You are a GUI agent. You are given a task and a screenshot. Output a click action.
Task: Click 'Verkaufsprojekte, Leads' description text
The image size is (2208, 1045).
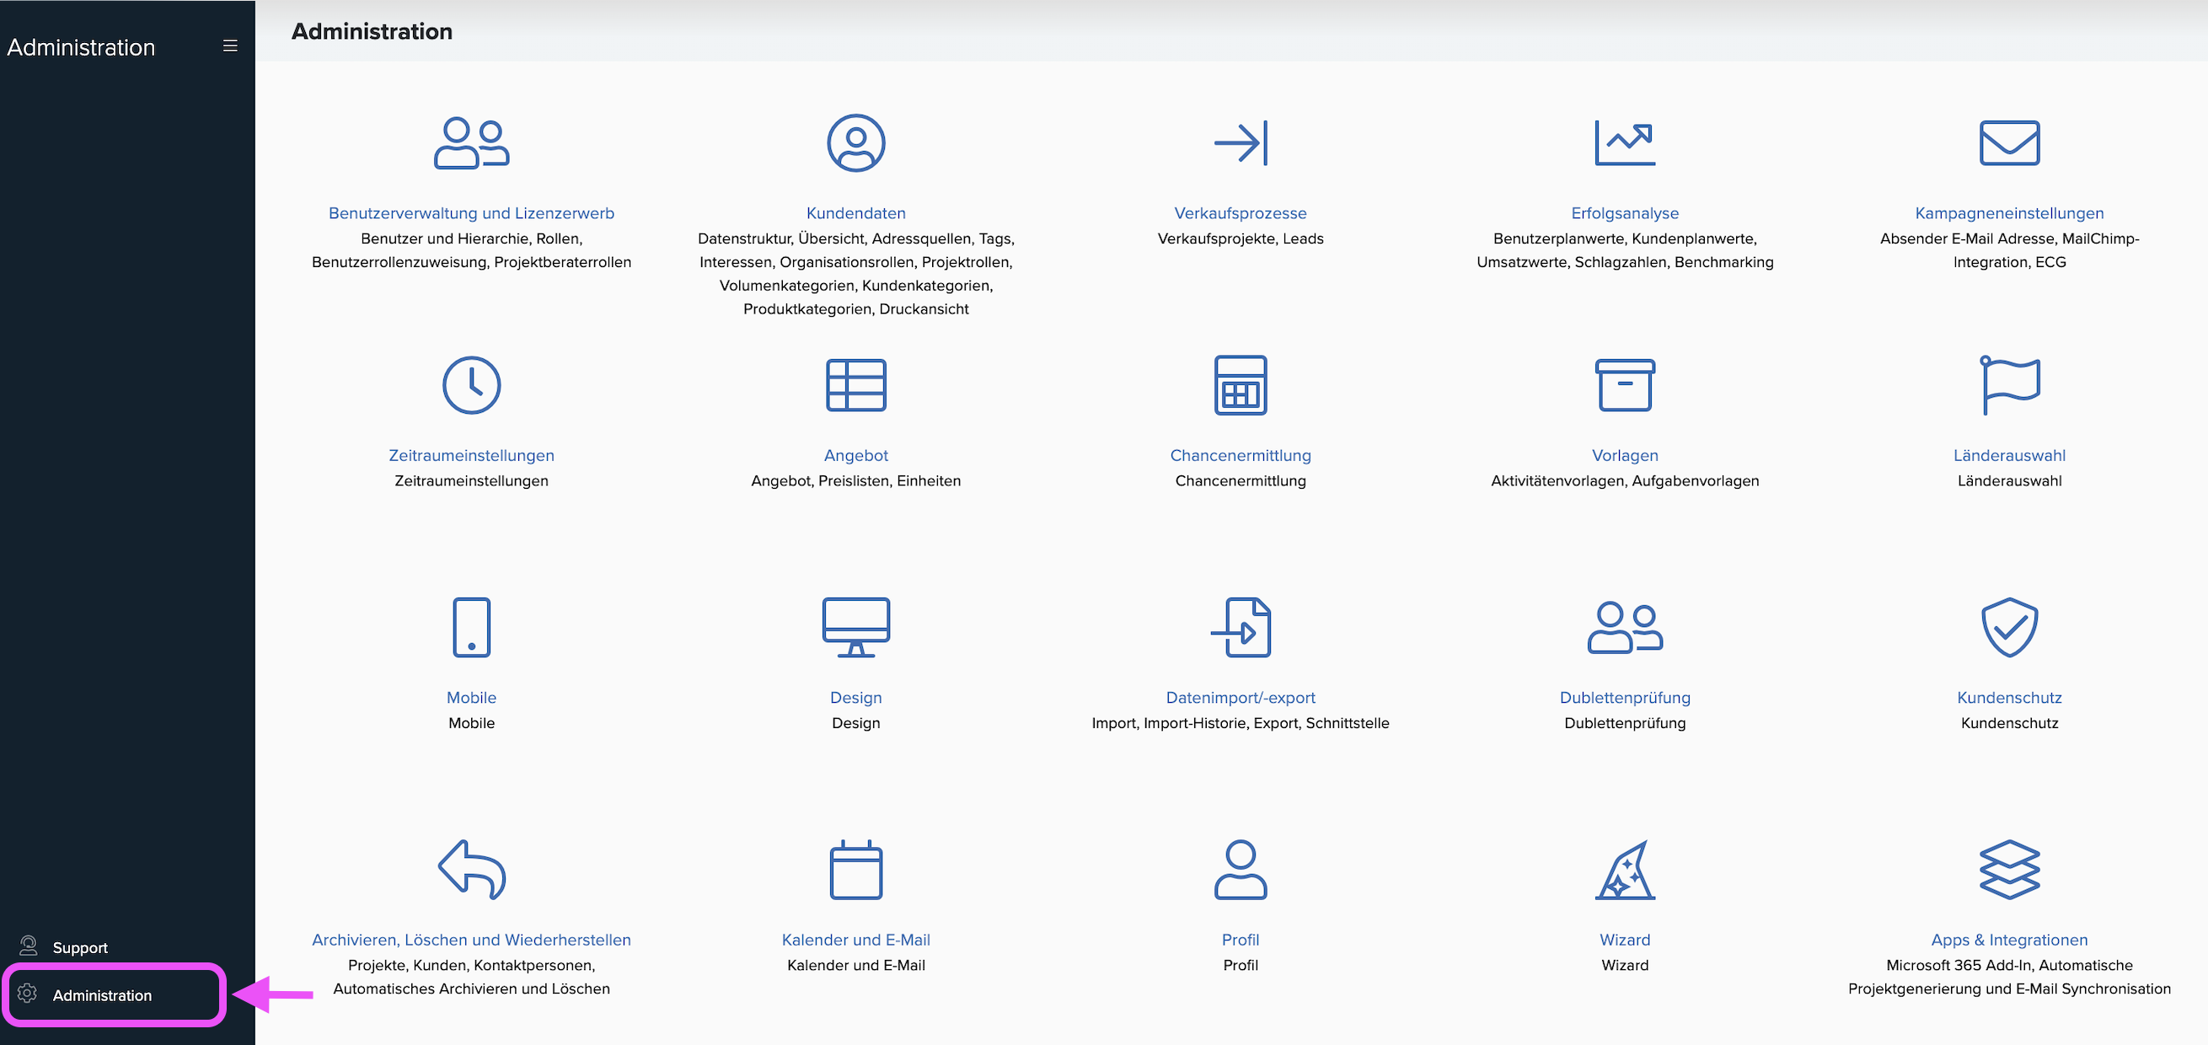tap(1241, 239)
